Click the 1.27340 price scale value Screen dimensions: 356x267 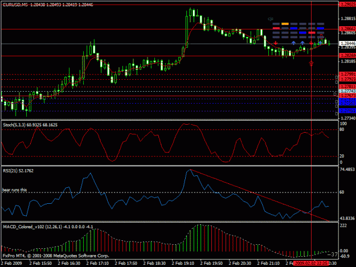click(x=348, y=118)
